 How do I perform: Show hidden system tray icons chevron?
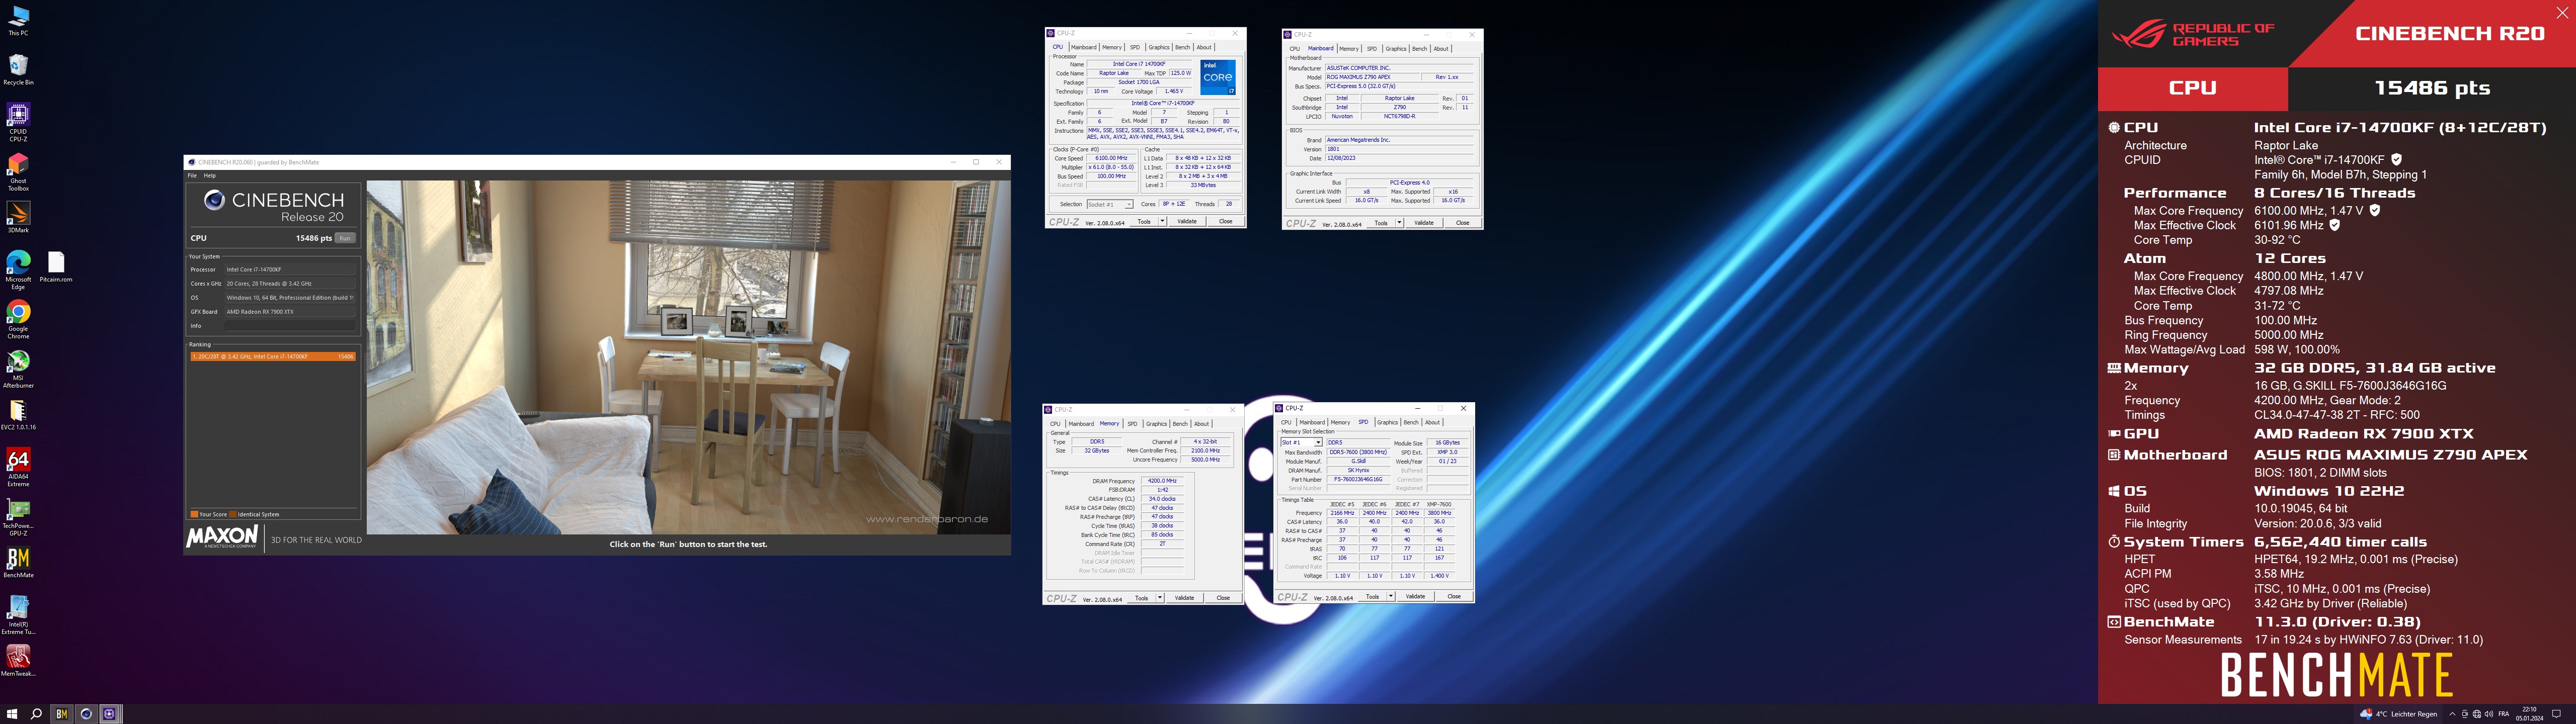point(2452,714)
